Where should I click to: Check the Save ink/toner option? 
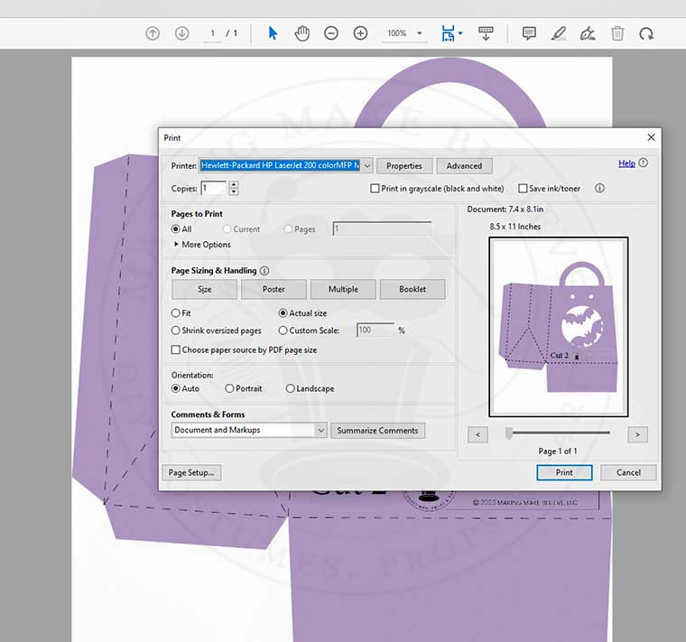click(x=524, y=189)
